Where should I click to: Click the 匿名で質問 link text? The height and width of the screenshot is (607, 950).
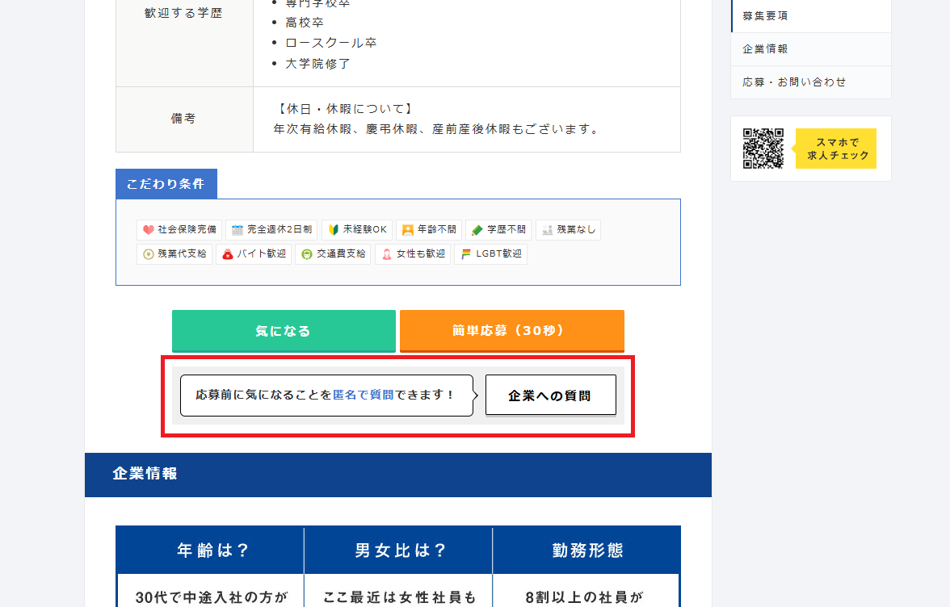click(363, 395)
